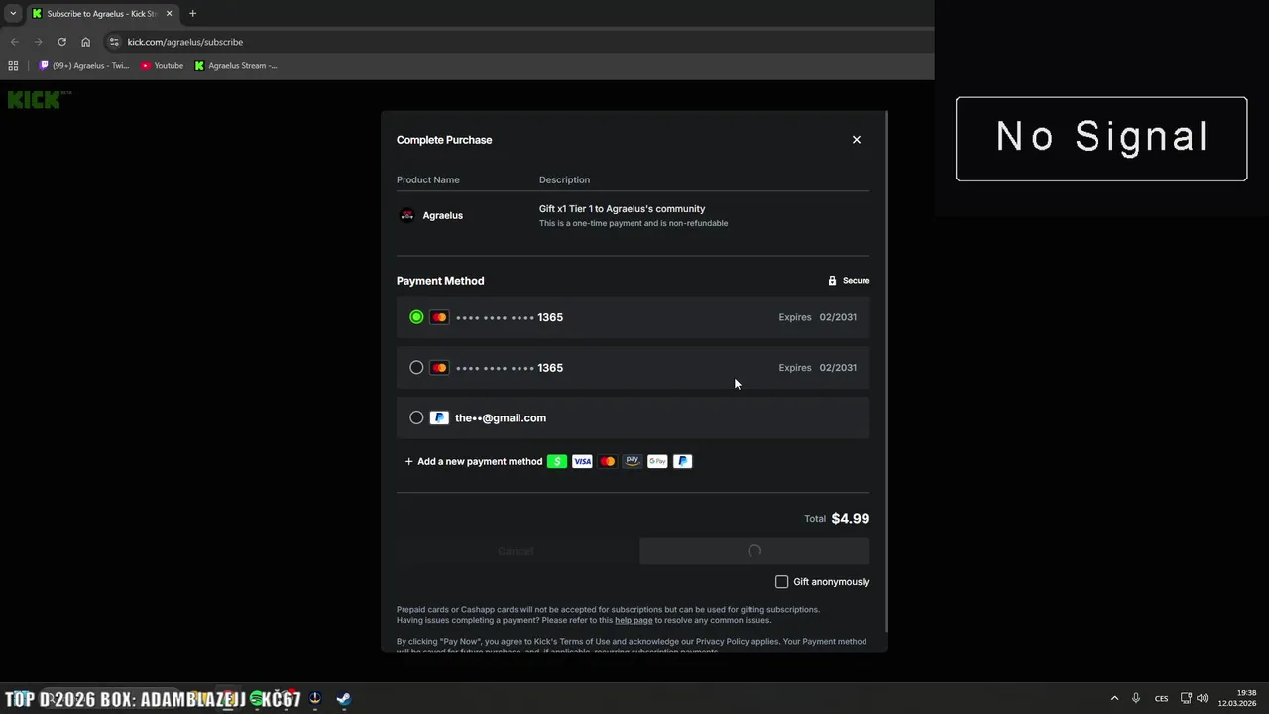The width and height of the screenshot is (1269, 714).
Task: Open Steam from the taskbar
Action: (x=343, y=699)
